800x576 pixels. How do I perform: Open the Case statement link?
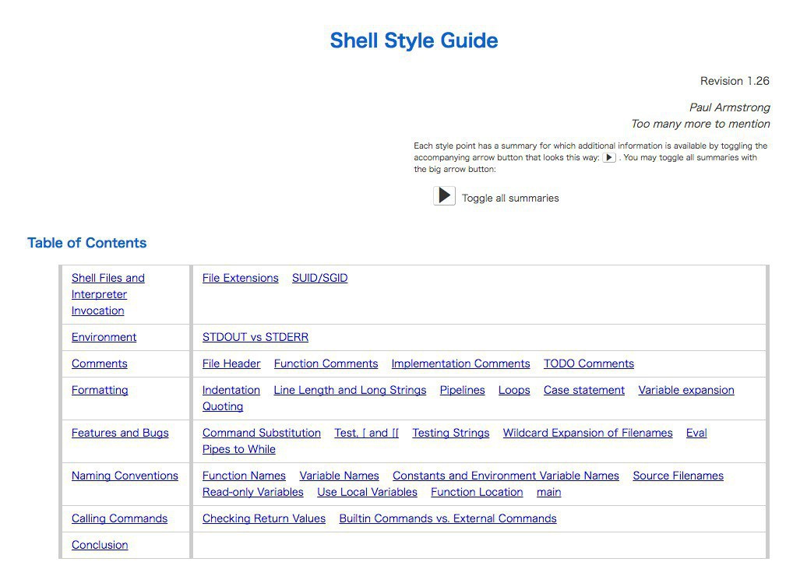[x=583, y=390]
